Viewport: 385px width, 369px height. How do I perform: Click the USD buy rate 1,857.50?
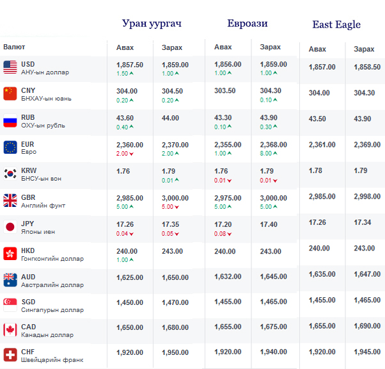[130, 65]
